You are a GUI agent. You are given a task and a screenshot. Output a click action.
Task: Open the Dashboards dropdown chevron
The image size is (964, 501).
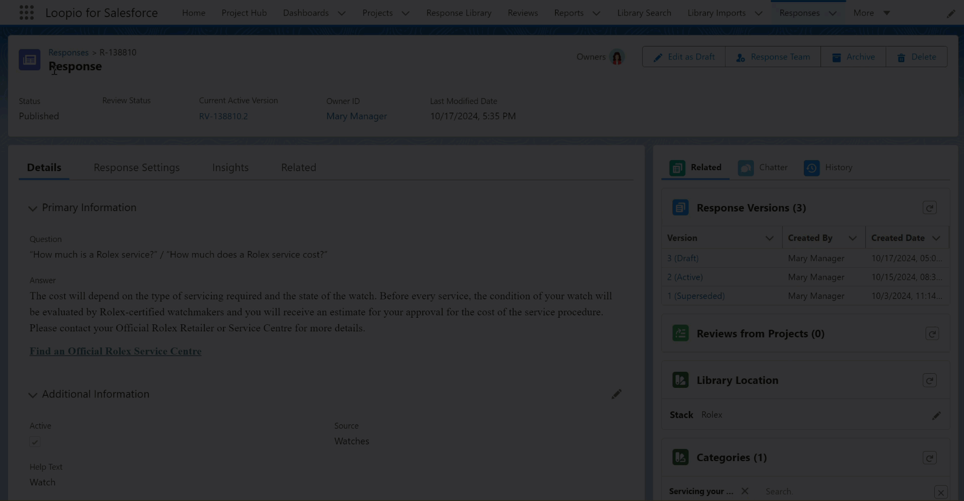(x=342, y=13)
